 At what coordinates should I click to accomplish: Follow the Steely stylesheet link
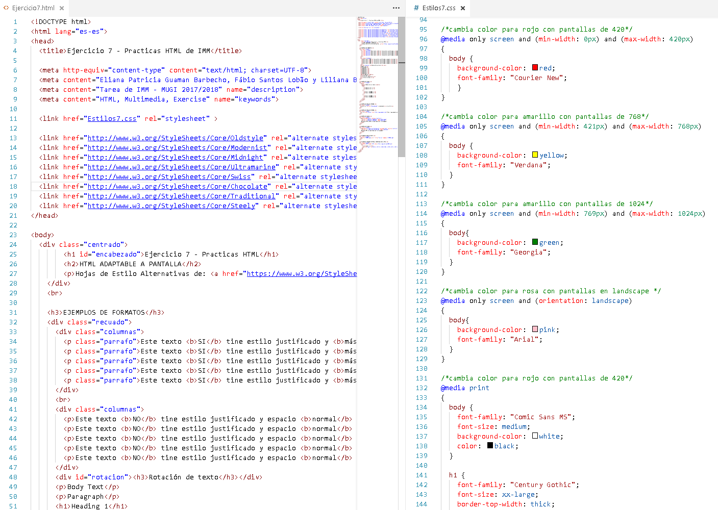click(171, 206)
